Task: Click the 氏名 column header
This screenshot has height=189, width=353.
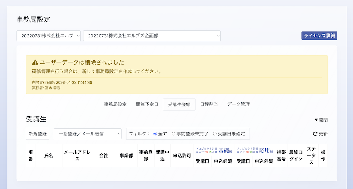Action: (49, 156)
